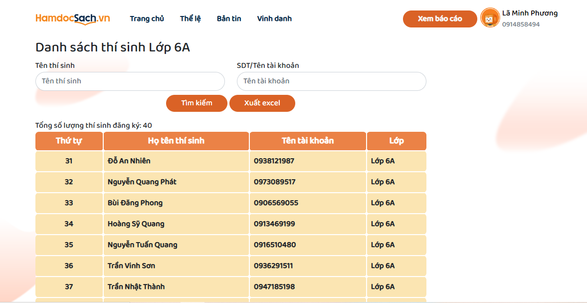587x303 pixels.
Task: Click account number 0906569055
Action: (x=276, y=203)
